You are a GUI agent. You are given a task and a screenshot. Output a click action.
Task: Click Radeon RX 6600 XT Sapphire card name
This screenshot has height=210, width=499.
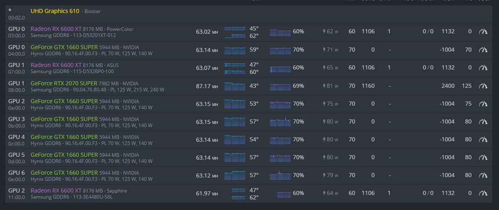(56, 191)
